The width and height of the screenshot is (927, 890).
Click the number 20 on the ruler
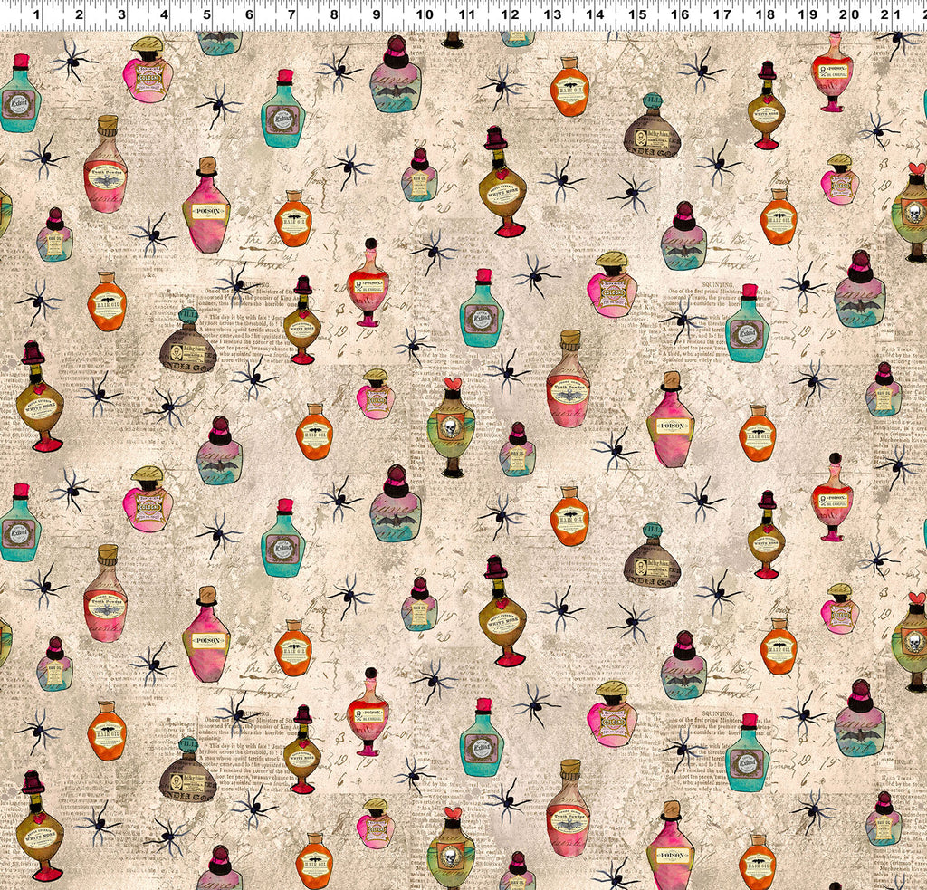(x=851, y=14)
